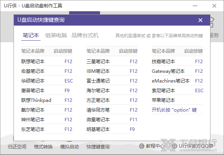Click the 教程中心 circular icon
Screen dimensions: 224x155
(x=142, y=146)
